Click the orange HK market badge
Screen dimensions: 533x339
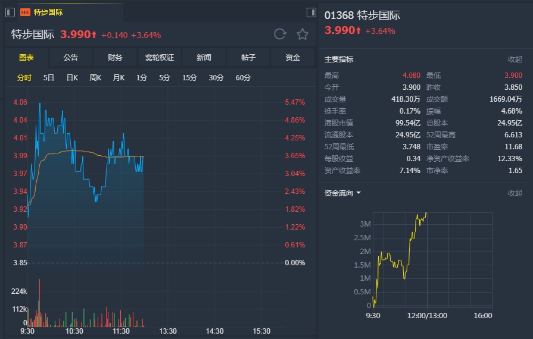point(25,12)
